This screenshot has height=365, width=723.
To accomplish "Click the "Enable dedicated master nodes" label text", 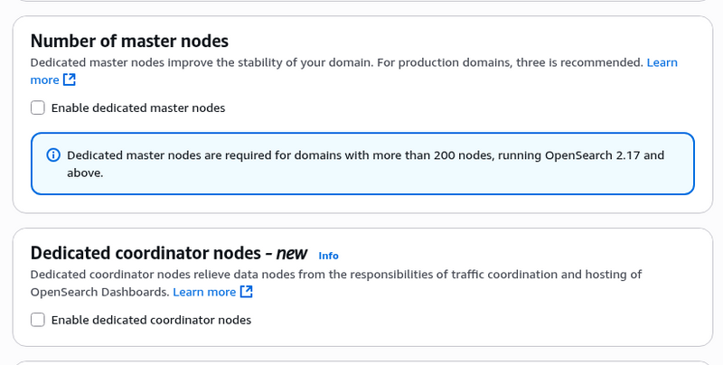I will click(138, 108).
